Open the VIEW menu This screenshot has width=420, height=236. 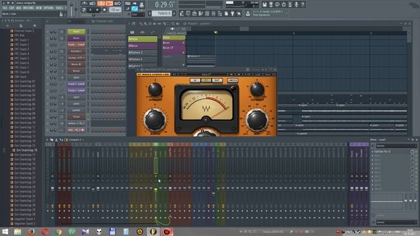point(39,9)
